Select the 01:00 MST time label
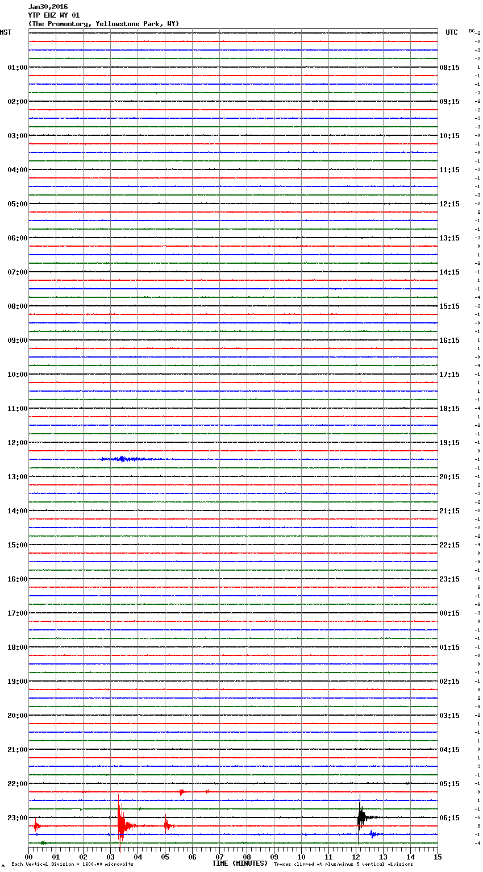This screenshot has width=483, height=872. pyautogui.click(x=18, y=68)
